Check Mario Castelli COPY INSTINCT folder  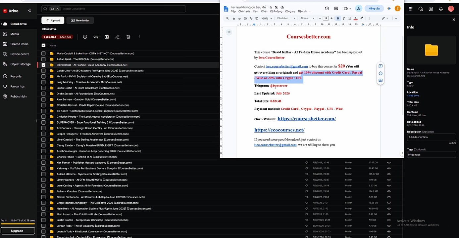[x=43, y=53]
